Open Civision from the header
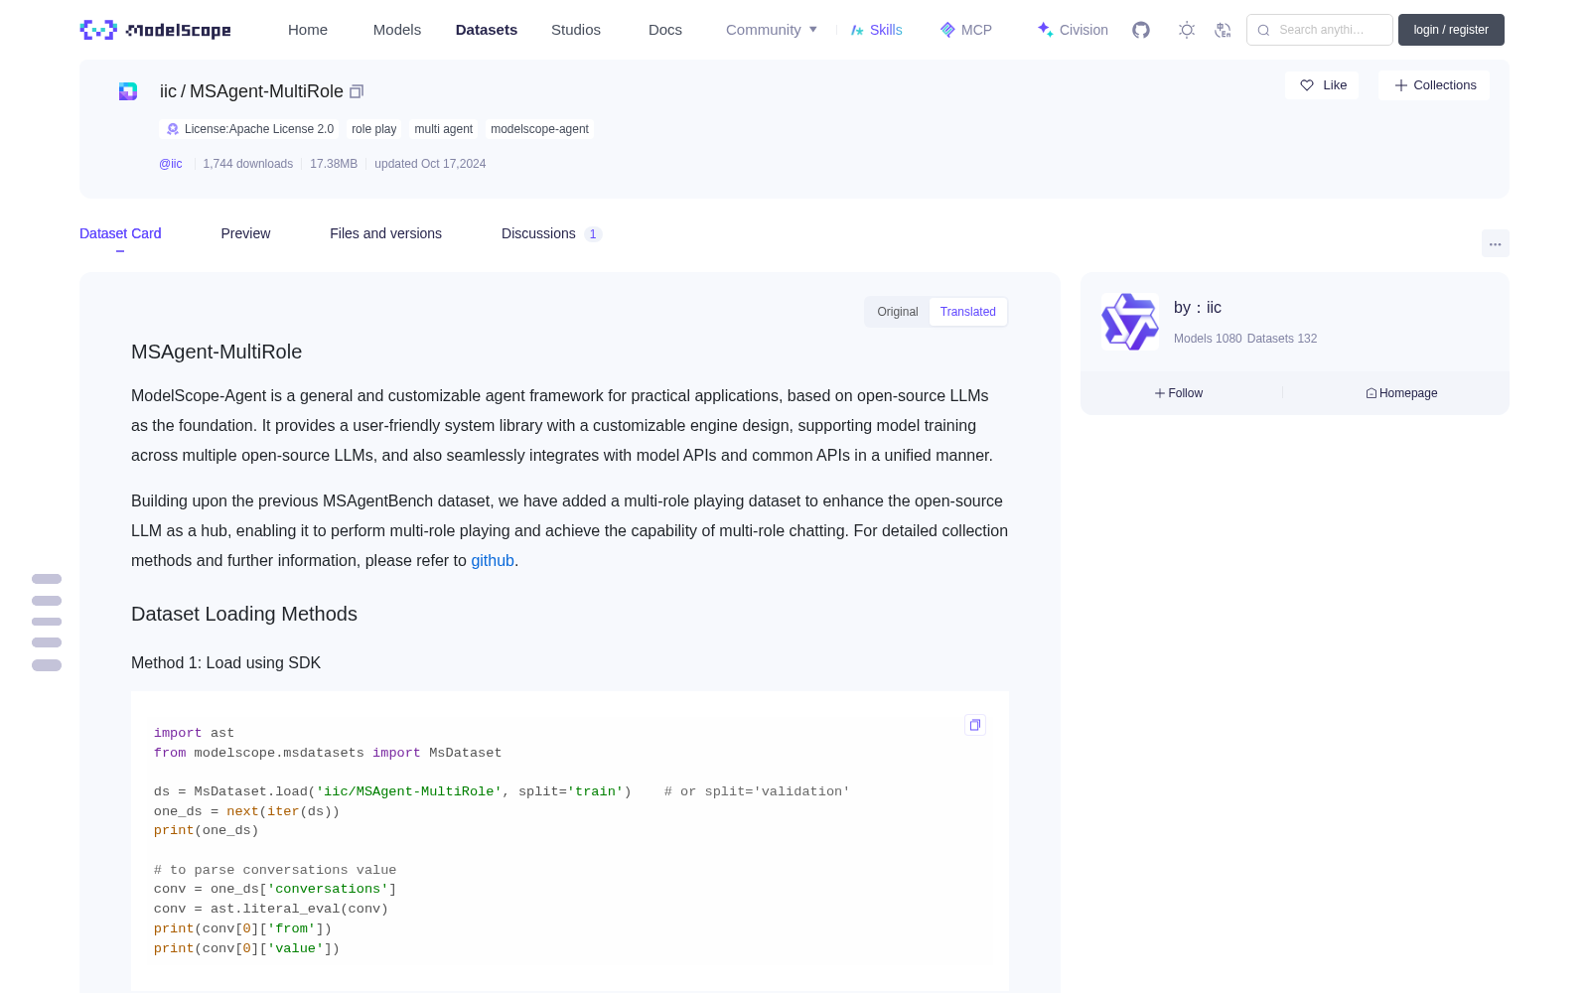 (x=1073, y=30)
